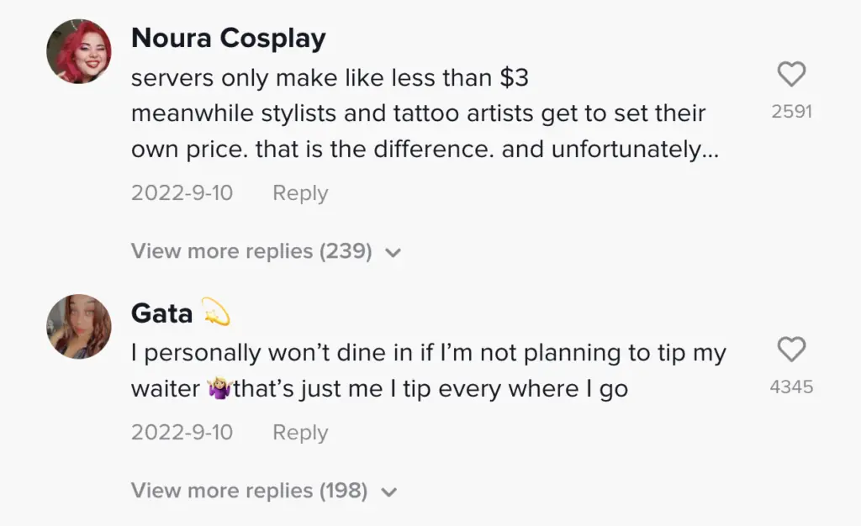Like Noura Cosplay's comment with the heart
Screen dimensions: 861x526
pos(791,75)
